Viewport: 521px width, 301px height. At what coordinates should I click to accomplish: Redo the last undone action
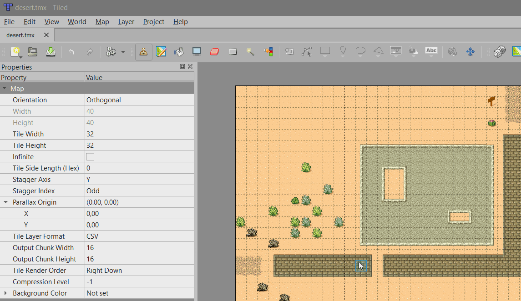pyautogui.click(x=90, y=52)
